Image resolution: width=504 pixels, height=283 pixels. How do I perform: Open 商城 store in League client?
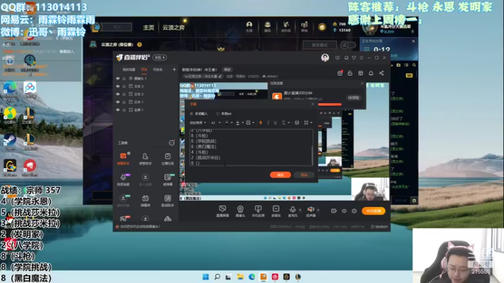304,27
